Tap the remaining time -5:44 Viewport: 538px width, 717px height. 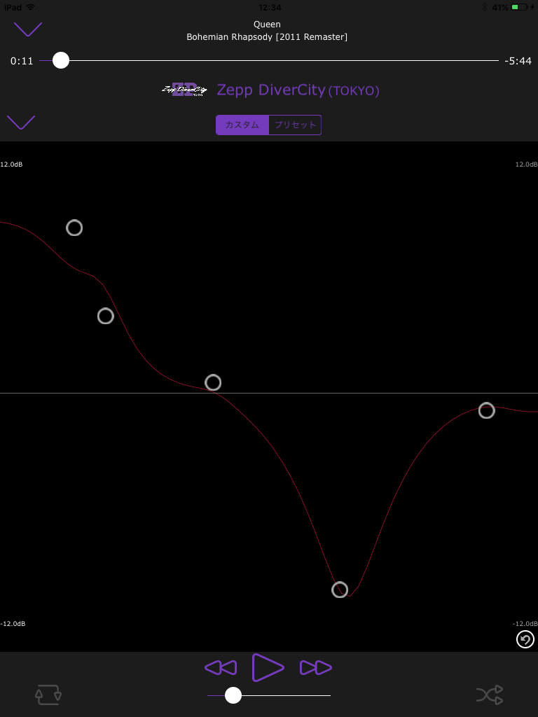pos(518,61)
